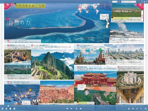Toggle fullscreen mode icon
Screen dimensions: 148x111
[x=142, y=2]
